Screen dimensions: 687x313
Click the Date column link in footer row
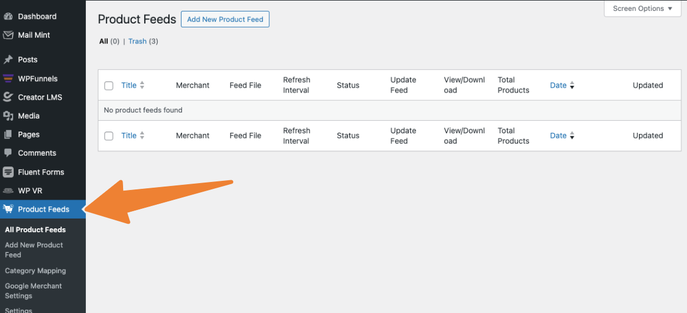(x=558, y=136)
